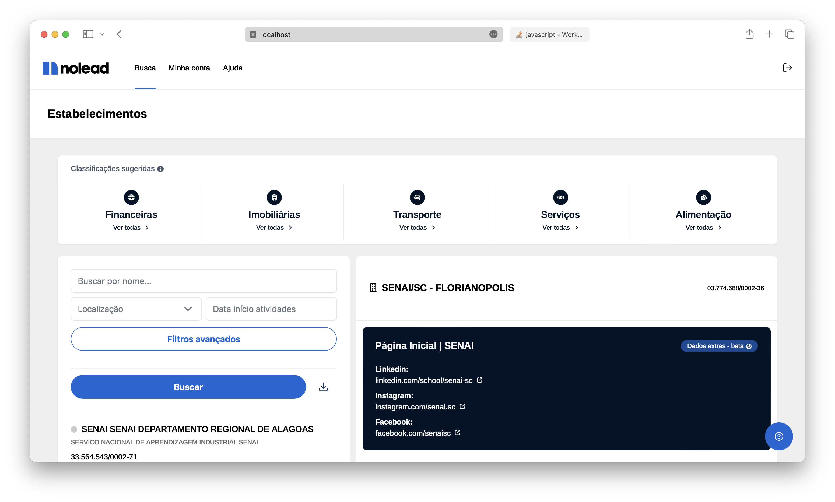Click the Financeiras category icon
Screen dimensions: 835x502
point(131,197)
